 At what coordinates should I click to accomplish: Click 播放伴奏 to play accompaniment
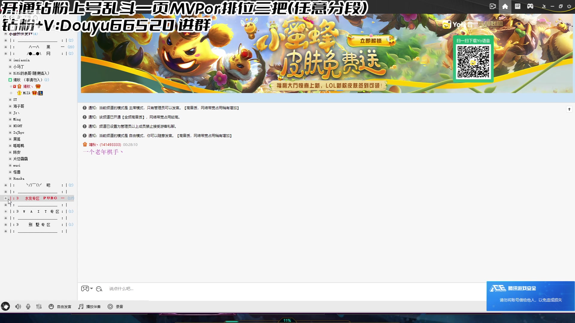click(89, 307)
